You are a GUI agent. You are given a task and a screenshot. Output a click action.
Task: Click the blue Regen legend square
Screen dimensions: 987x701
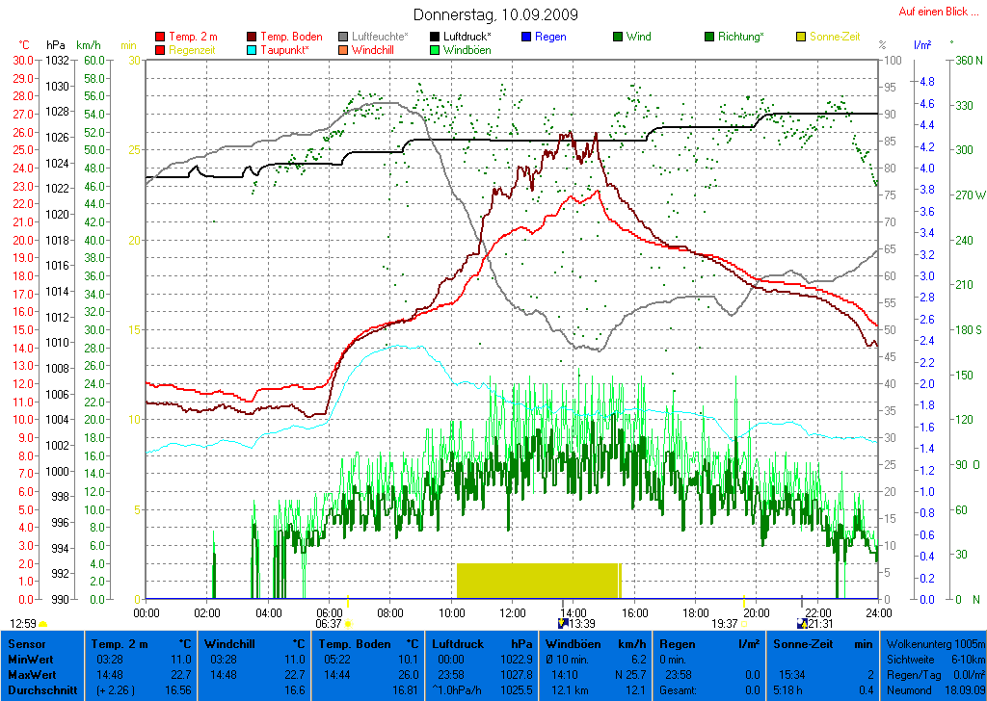[x=526, y=37]
